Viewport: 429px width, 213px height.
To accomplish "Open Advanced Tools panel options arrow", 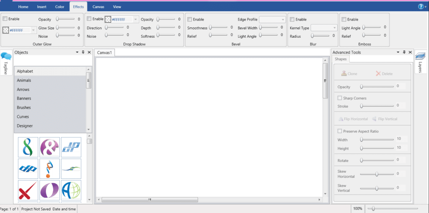I will pos(398,52).
